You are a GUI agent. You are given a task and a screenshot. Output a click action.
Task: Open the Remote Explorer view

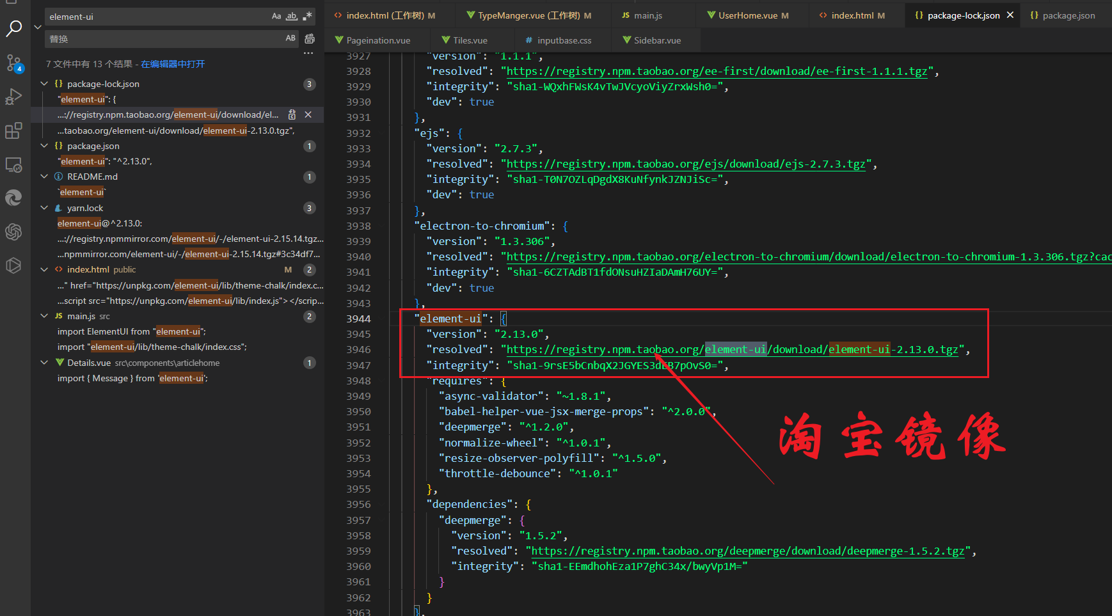coord(14,164)
